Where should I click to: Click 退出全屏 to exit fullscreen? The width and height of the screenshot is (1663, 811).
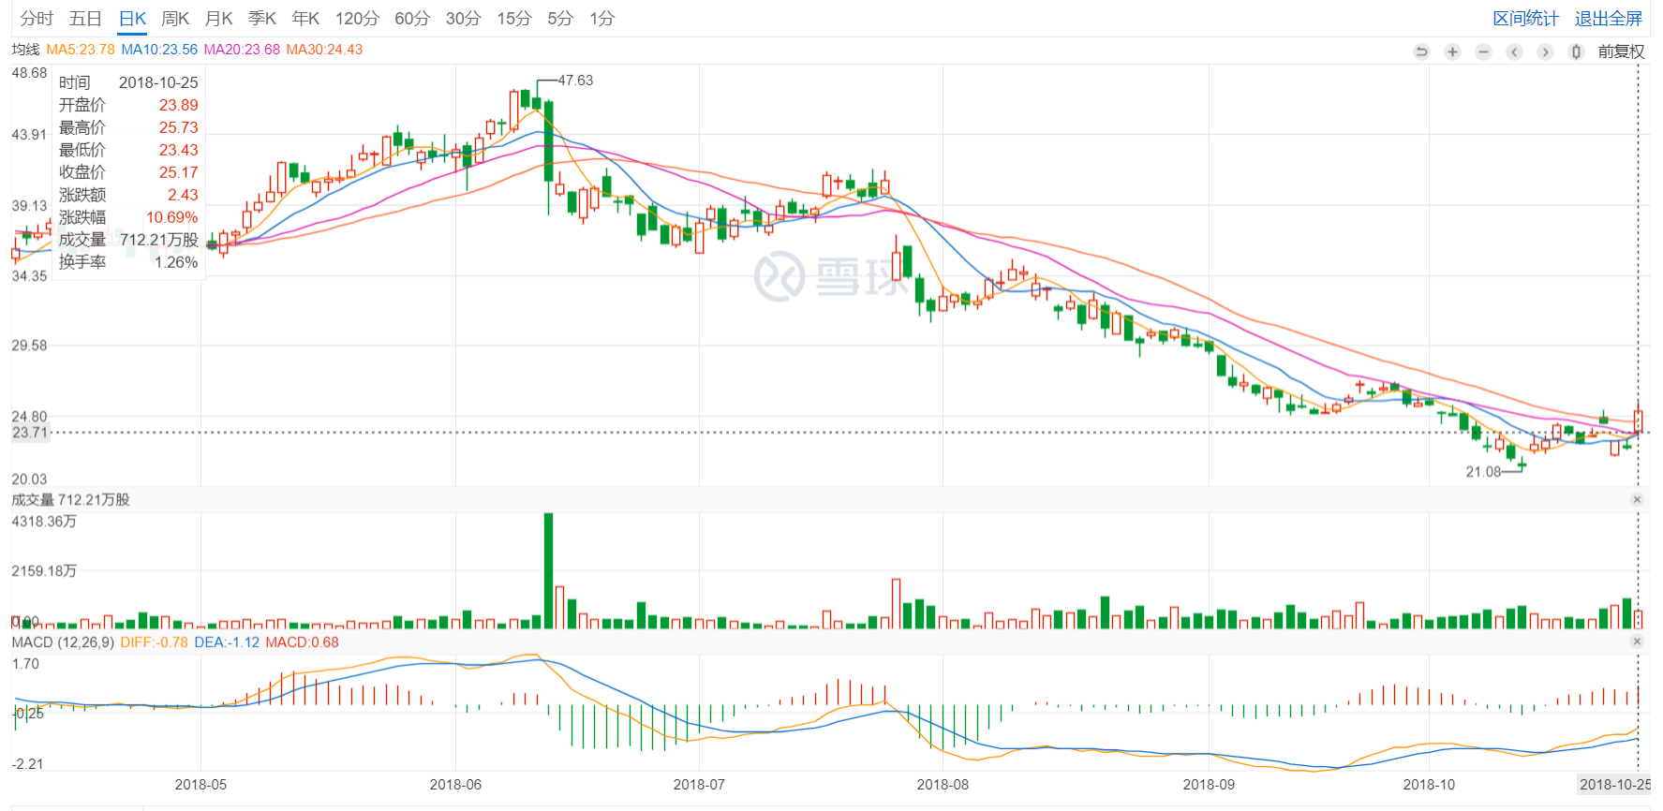click(x=1608, y=19)
